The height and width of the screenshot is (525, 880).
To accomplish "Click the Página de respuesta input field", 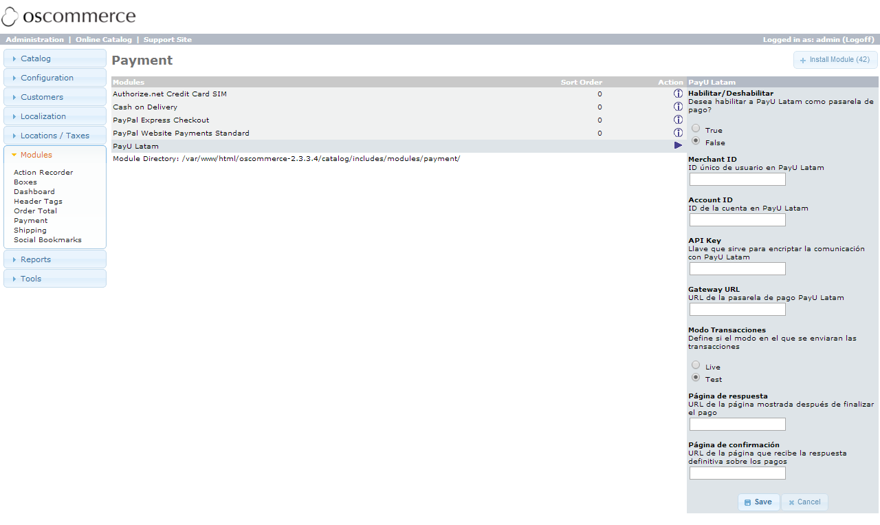I will click(x=737, y=425).
